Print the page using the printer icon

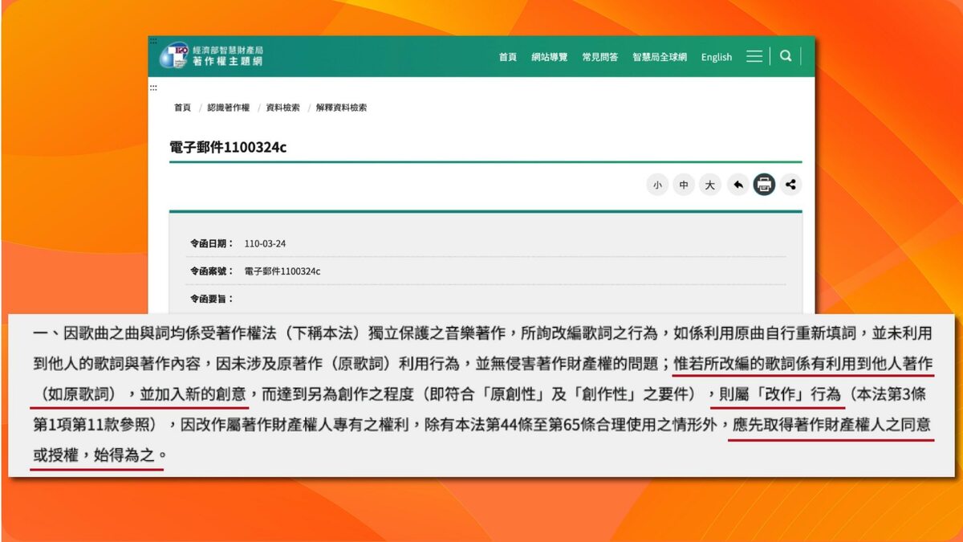pyautogui.click(x=764, y=184)
